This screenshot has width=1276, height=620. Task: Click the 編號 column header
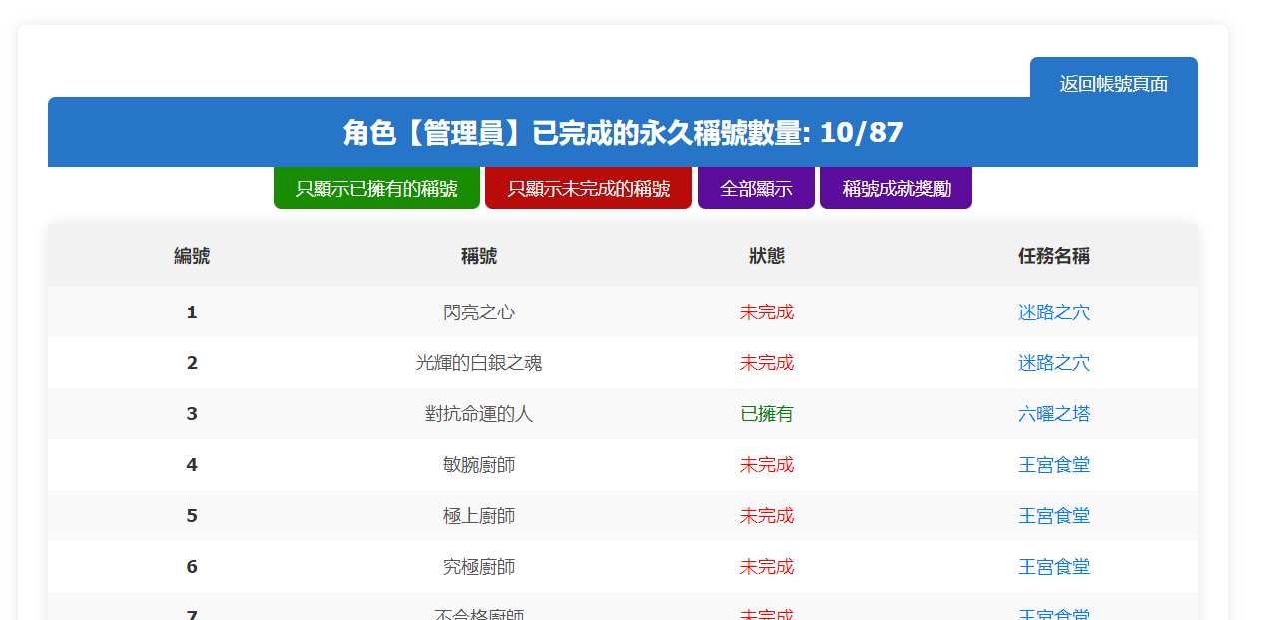pyautogui.click(x=192, y=256)
